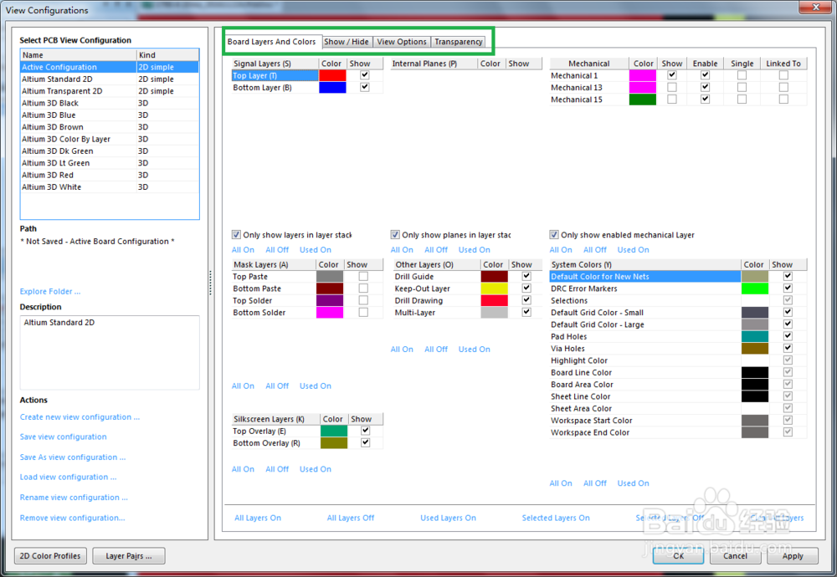837x577 pixels.
Task: Click the Layer Pairs button
Action: (x=129, y=555)
